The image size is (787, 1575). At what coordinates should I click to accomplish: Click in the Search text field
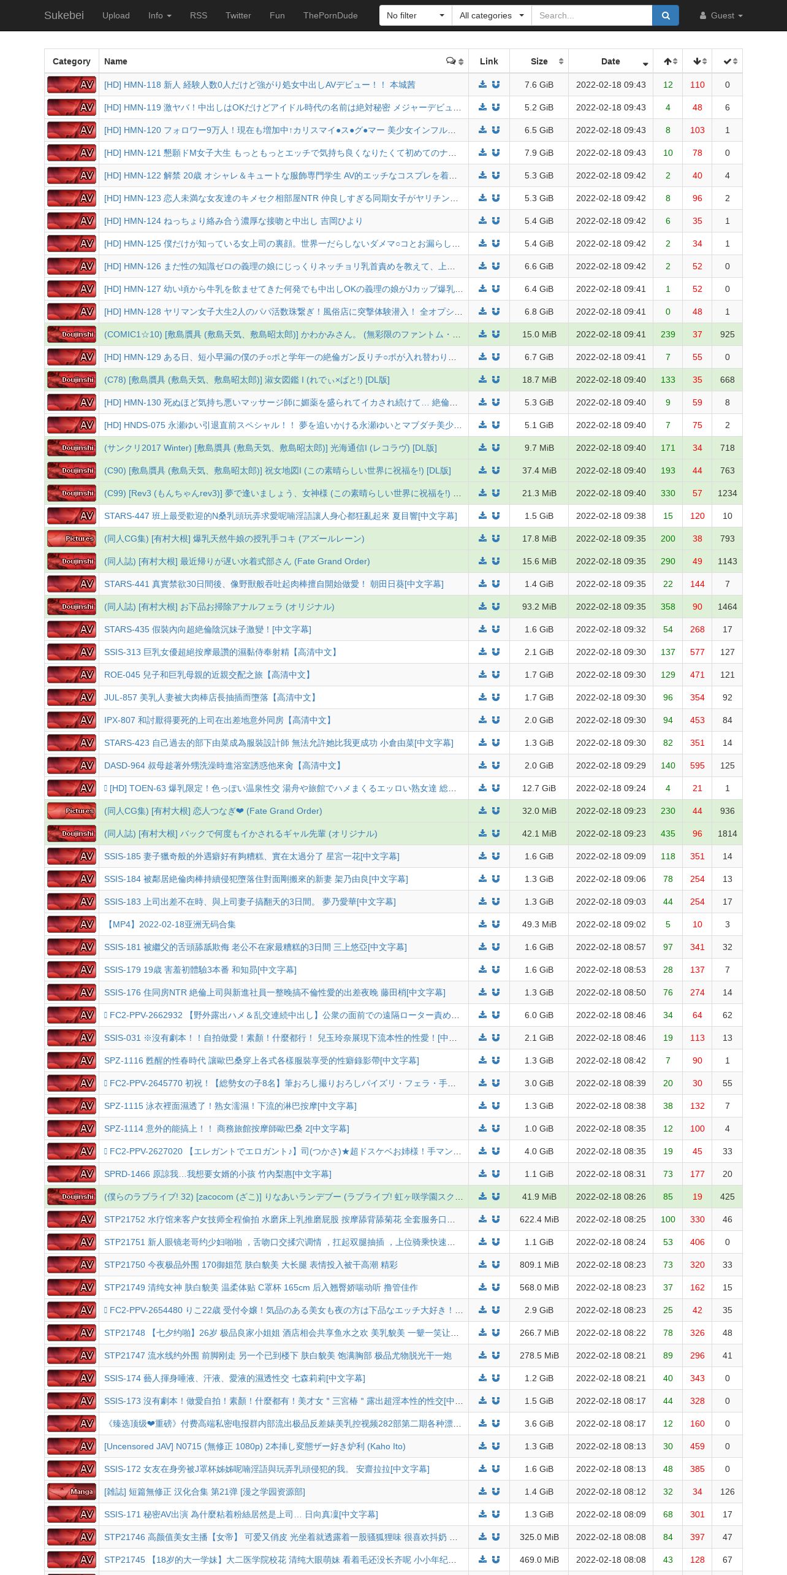(591, 15)
